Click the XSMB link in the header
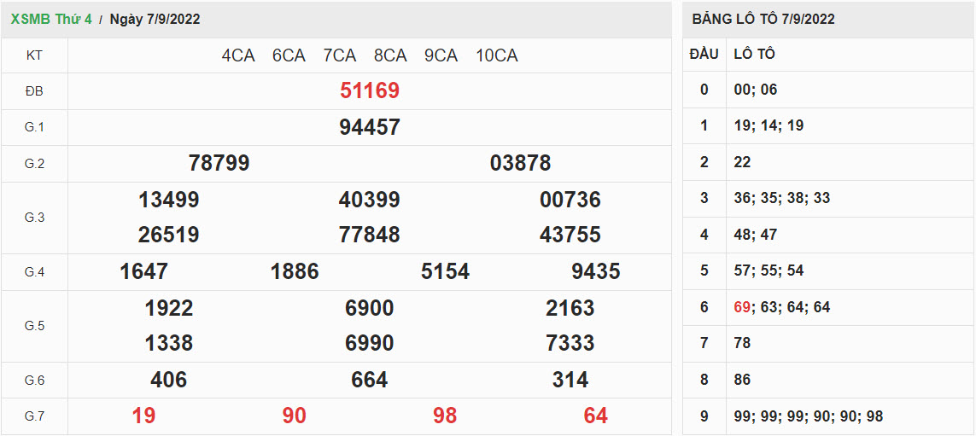Screen dimensions: 976x436 coord(31,19)
